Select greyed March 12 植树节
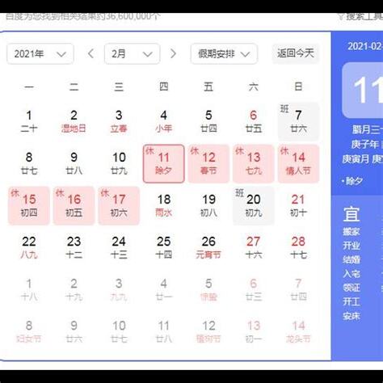Screen dimensions: 383x383 click(208, 331)
